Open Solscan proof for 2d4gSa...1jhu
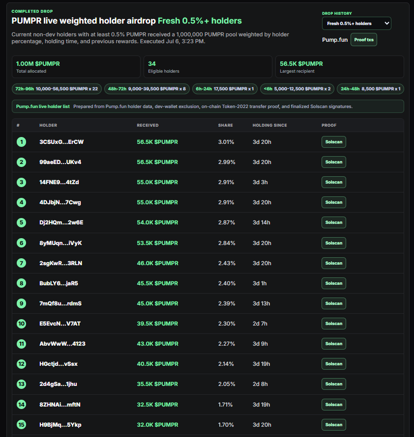Screen dimensions: 414x437 point(333,384)
